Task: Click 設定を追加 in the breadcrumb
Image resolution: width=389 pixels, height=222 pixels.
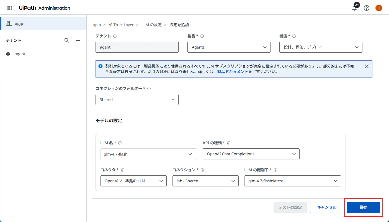Action: (179, 25)
